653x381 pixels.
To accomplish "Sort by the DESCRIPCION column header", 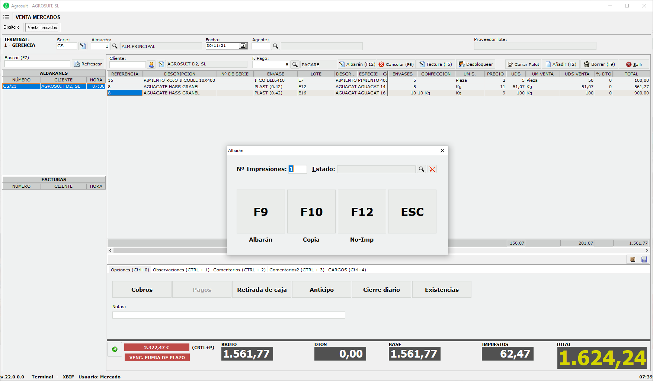I will (x=180, y=74).
